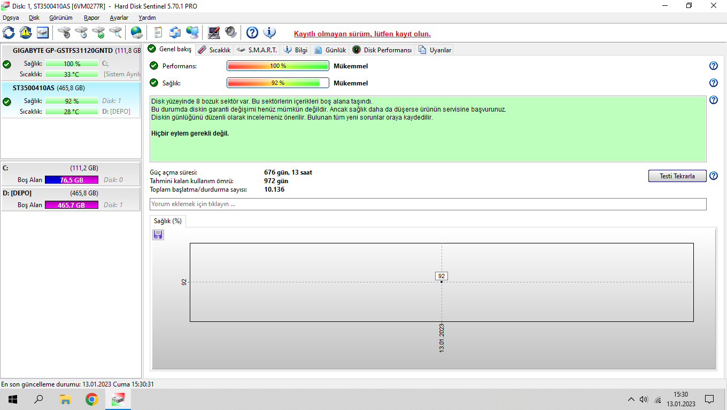Open the Rapor menu
Screen dimensions: 727x410
tap(91, 18)
